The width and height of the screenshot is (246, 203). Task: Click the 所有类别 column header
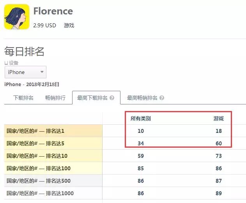(x=141, y=118)
